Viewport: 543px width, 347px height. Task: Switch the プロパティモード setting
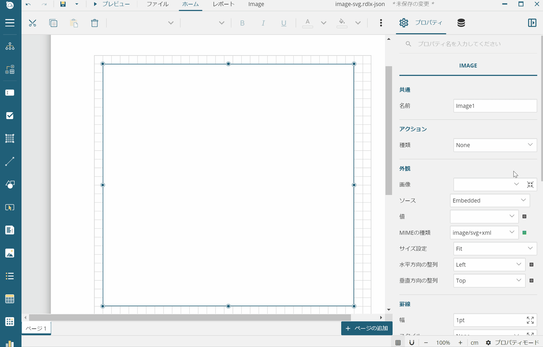512,343
